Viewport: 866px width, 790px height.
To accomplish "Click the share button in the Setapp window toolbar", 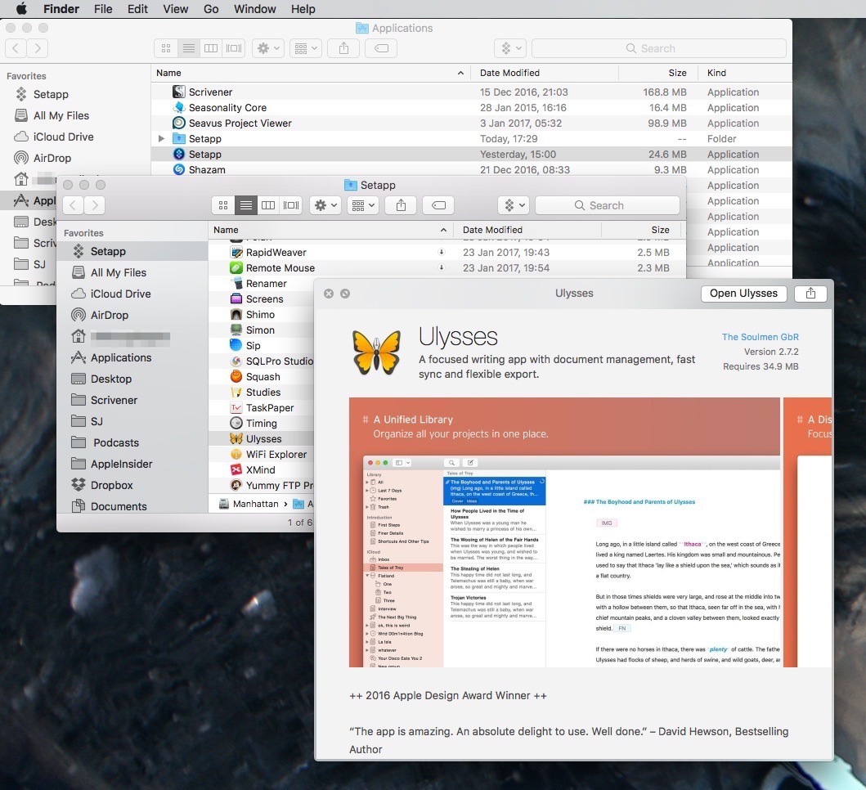I will [x=401, y=205].
